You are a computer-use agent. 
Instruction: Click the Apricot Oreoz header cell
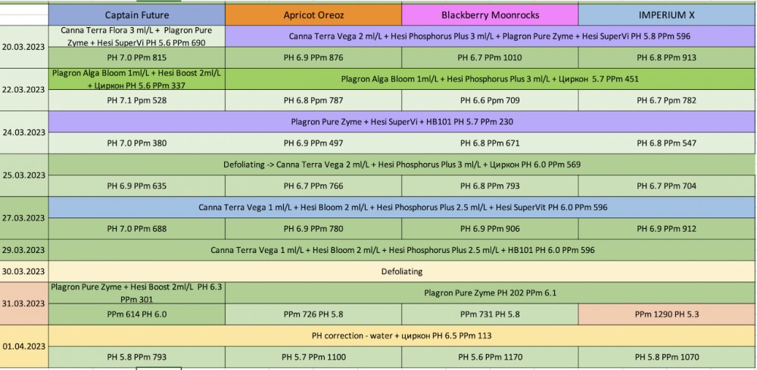[313, 14]
